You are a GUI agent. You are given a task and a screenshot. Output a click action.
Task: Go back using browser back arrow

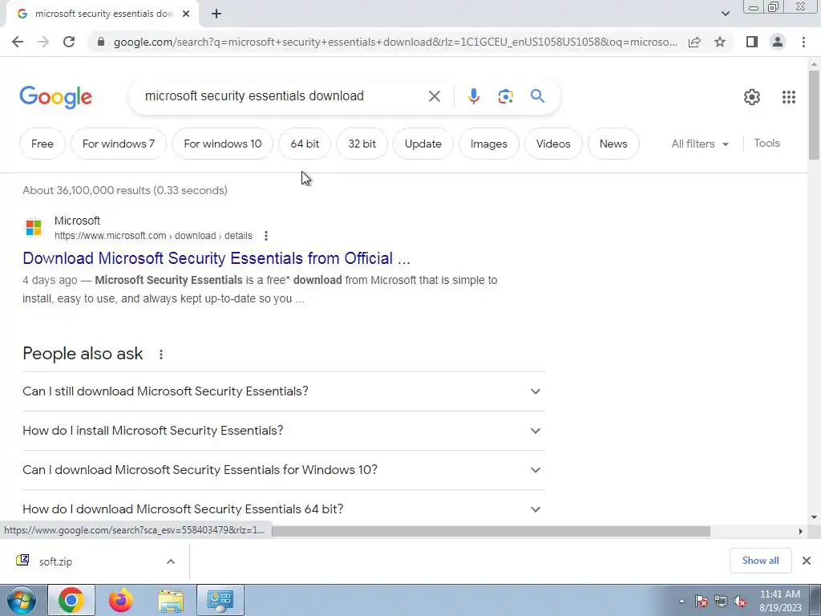point(18,42)
